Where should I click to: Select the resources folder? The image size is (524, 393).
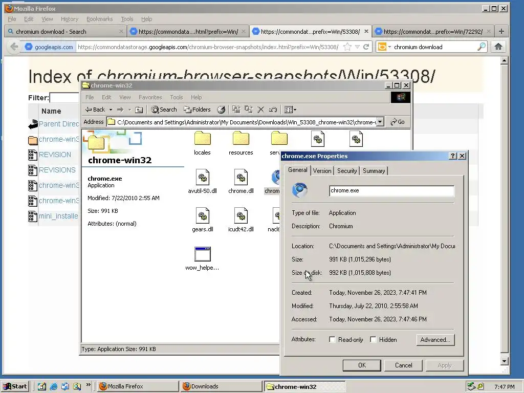tap(241, 143)
